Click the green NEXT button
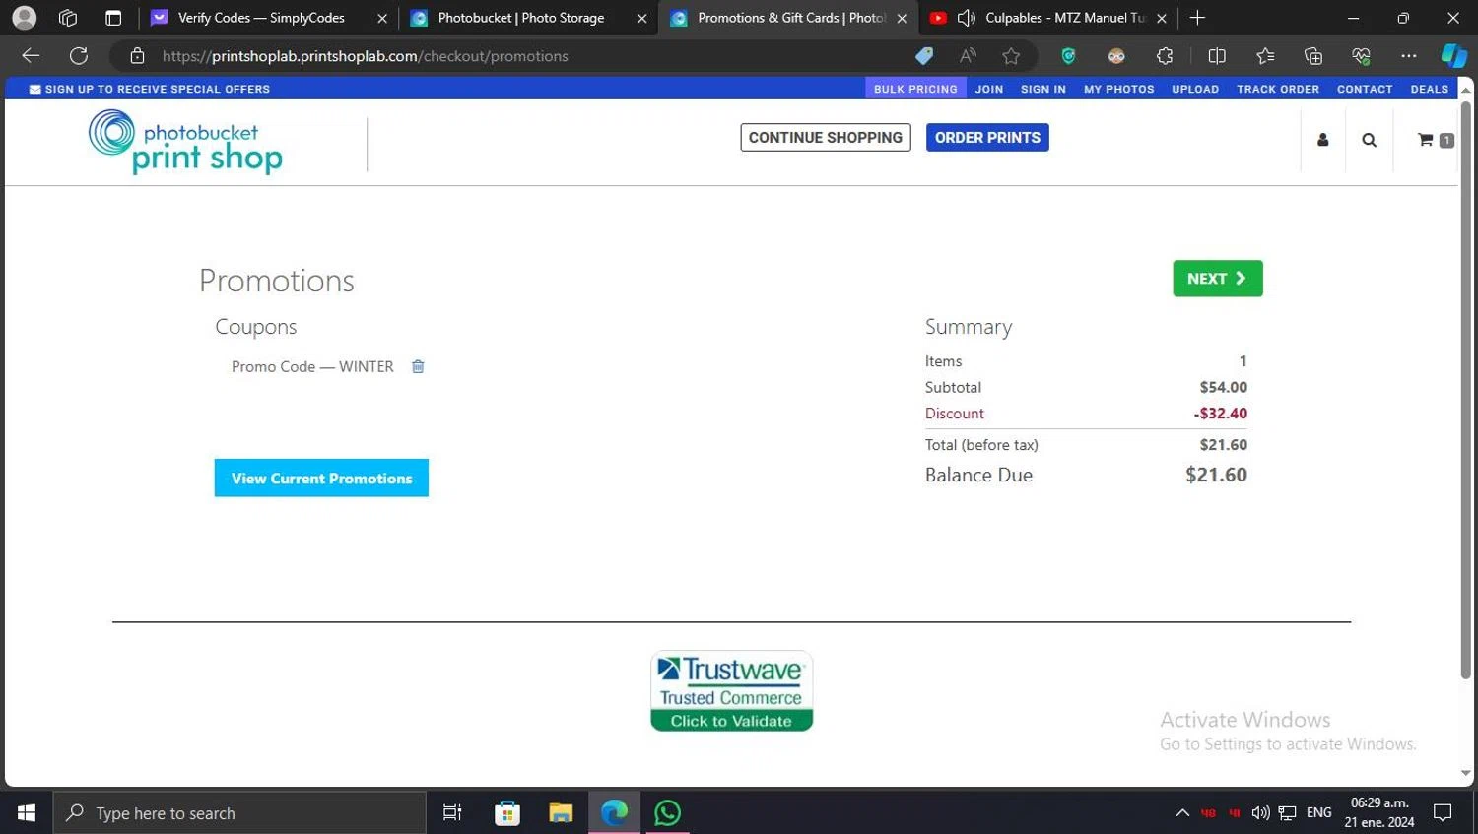Image resolution: width=1478 pixels, height=834 pixels. pos(1218,279)
